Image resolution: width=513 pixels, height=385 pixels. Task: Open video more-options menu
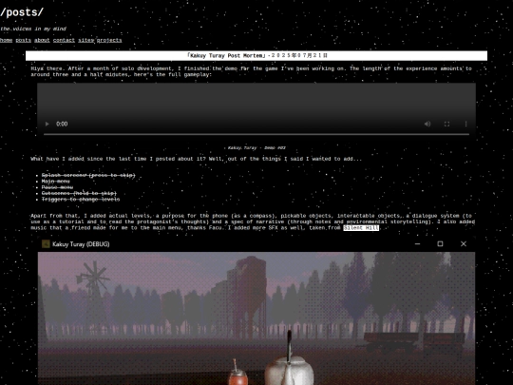465,124
